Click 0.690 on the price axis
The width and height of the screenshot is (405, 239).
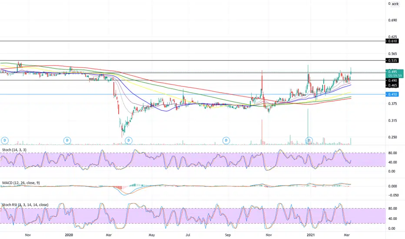tap(392, 20)
